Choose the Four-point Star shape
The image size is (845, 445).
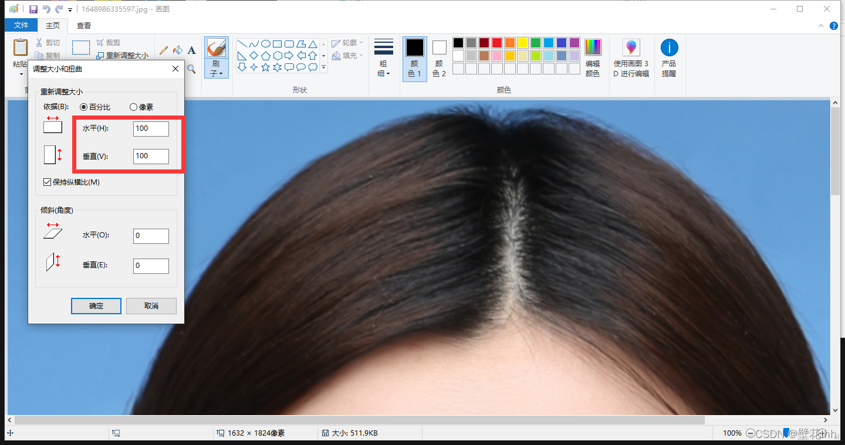253,67
